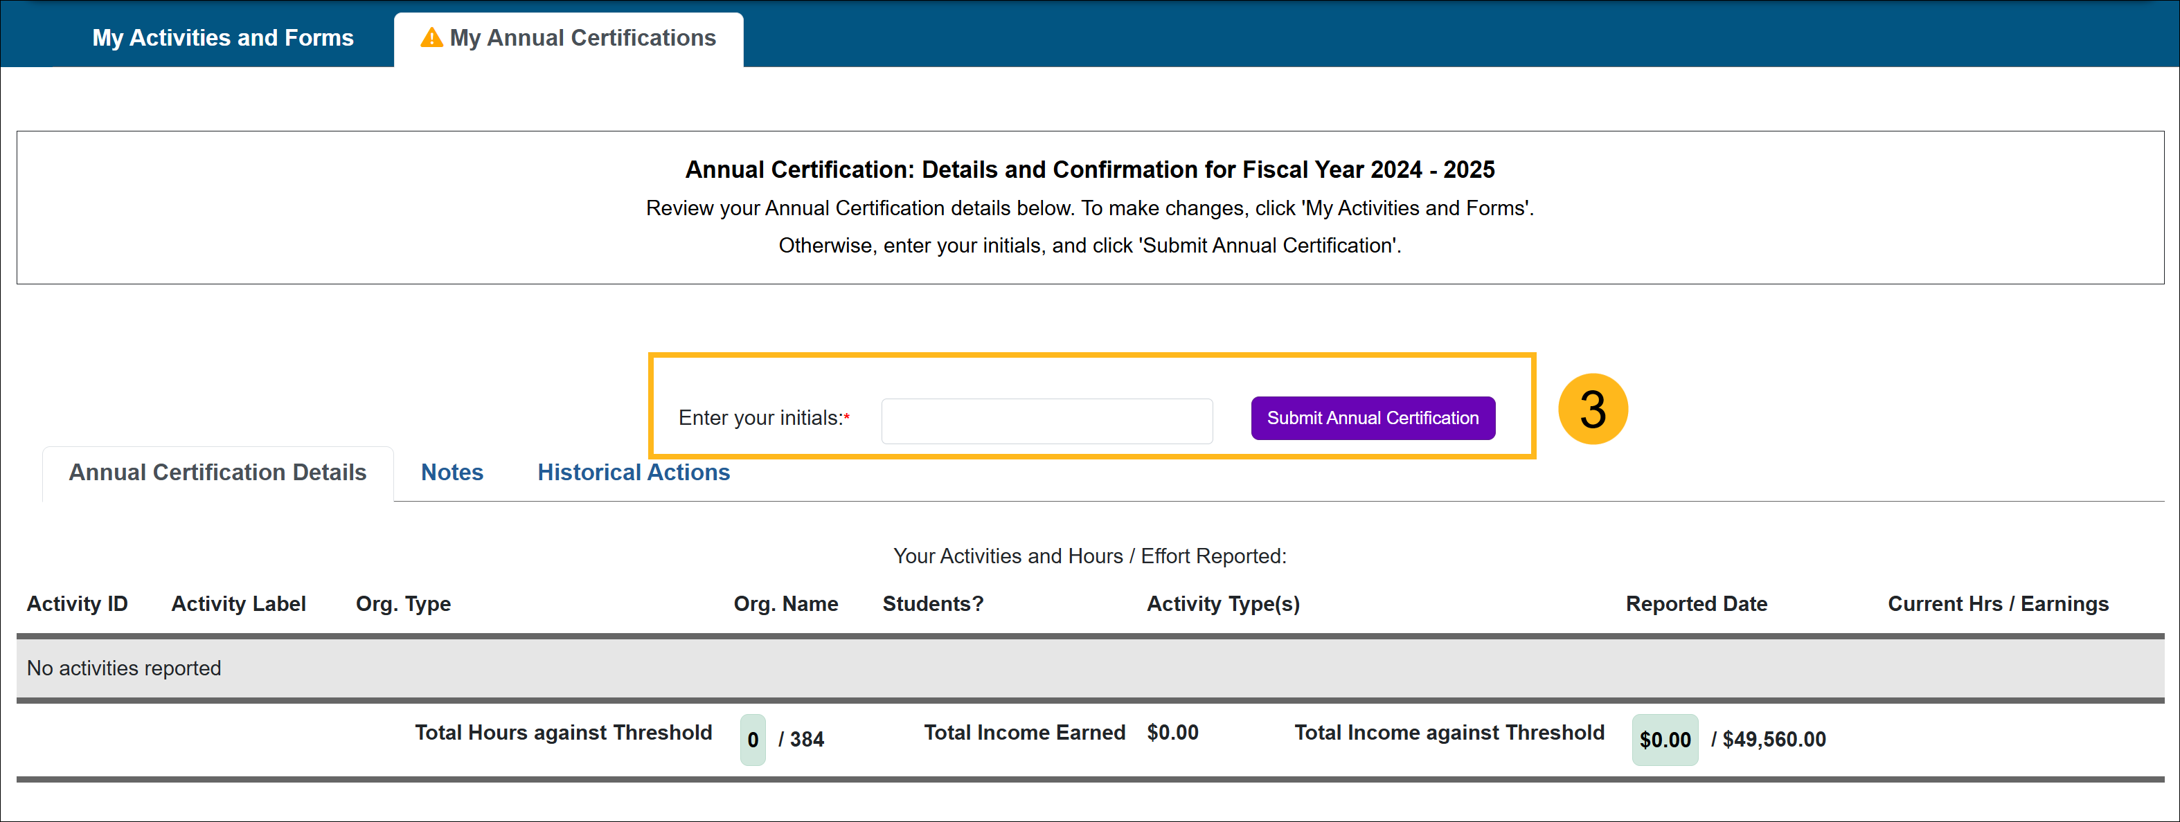Open the Notes tab
Screen dimensions: 2180x822
(x=452, y=472)
